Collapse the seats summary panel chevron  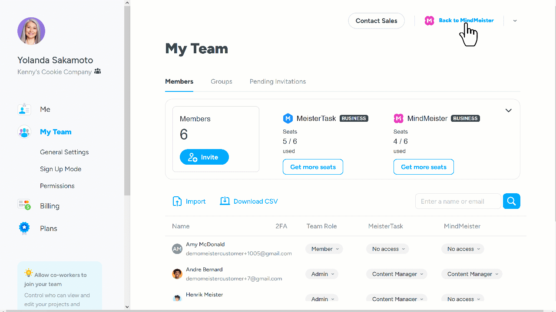point(509,110)
